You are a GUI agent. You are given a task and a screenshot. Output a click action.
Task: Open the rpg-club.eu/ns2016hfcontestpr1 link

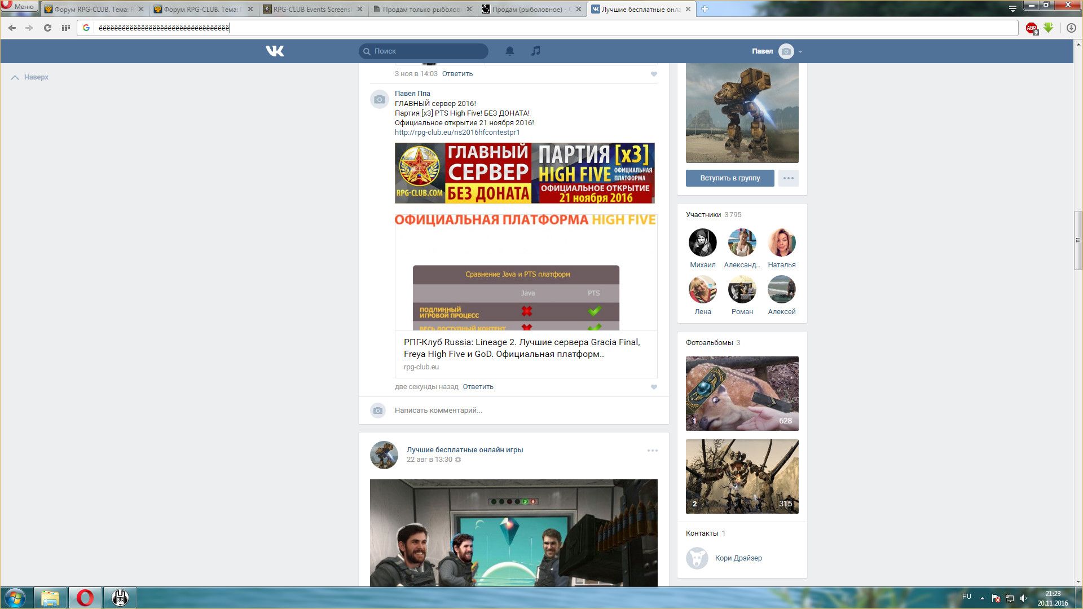(x=457, y=133)
